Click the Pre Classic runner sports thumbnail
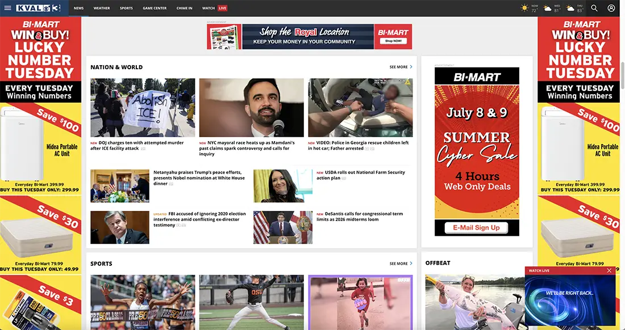 point(143,302)
